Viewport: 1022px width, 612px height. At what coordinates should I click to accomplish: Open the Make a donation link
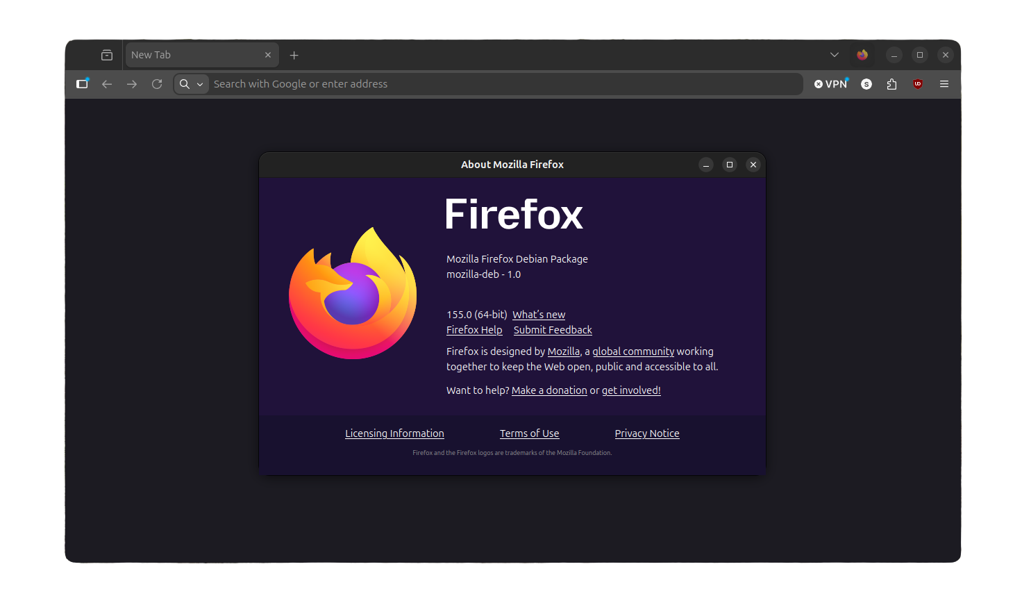(x=549, y=390)
